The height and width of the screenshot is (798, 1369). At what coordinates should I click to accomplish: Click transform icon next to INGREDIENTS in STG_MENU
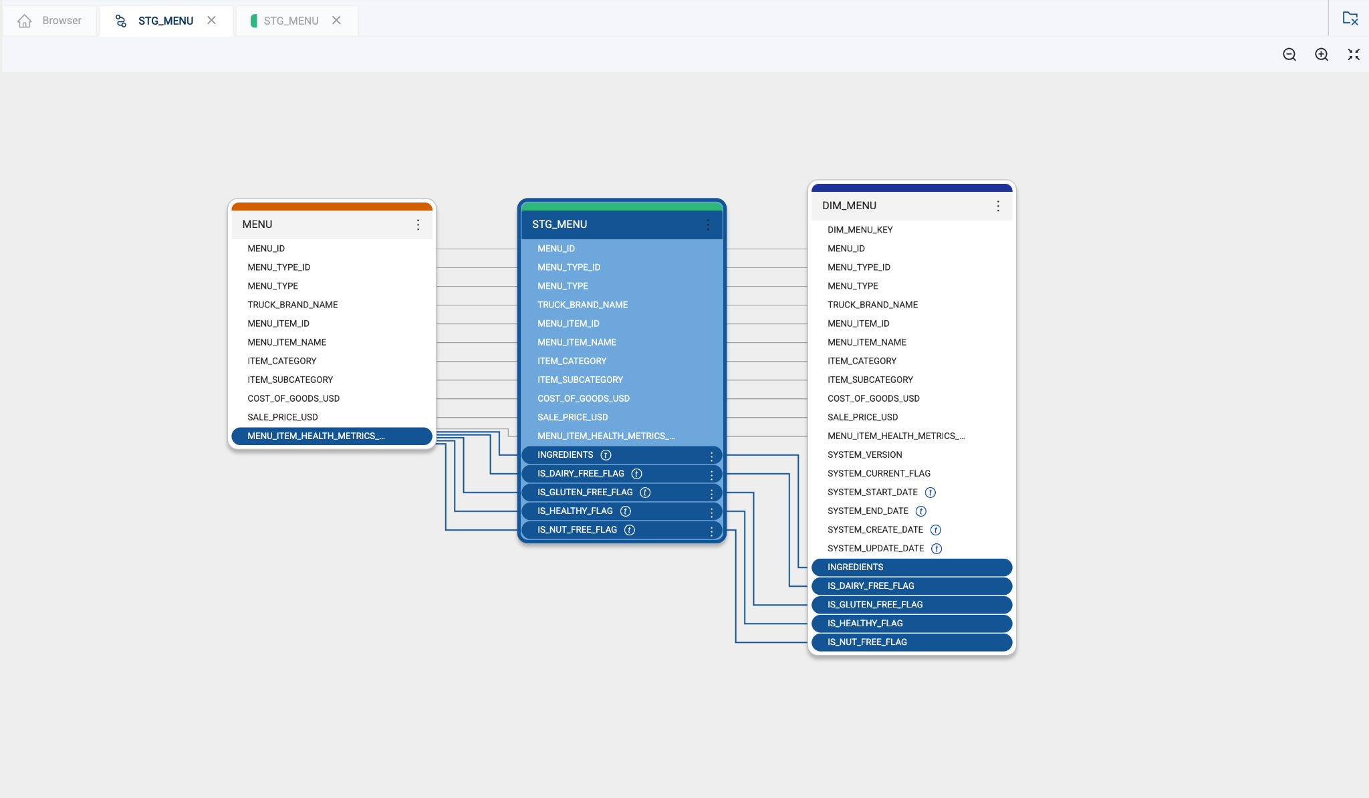[x=606, y=455]
